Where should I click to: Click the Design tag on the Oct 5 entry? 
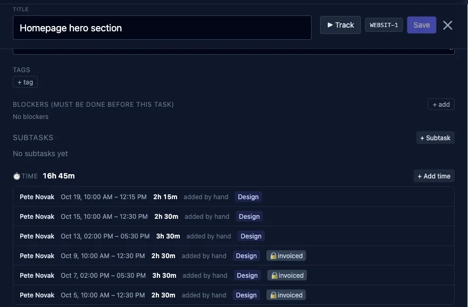point(246,295)
